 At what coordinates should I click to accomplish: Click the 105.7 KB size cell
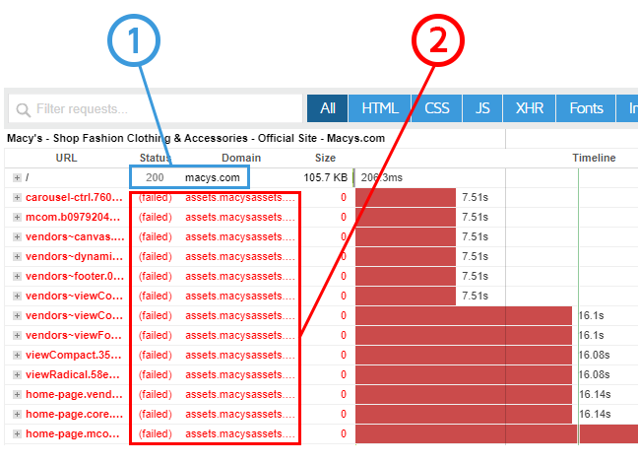point(326,177)
